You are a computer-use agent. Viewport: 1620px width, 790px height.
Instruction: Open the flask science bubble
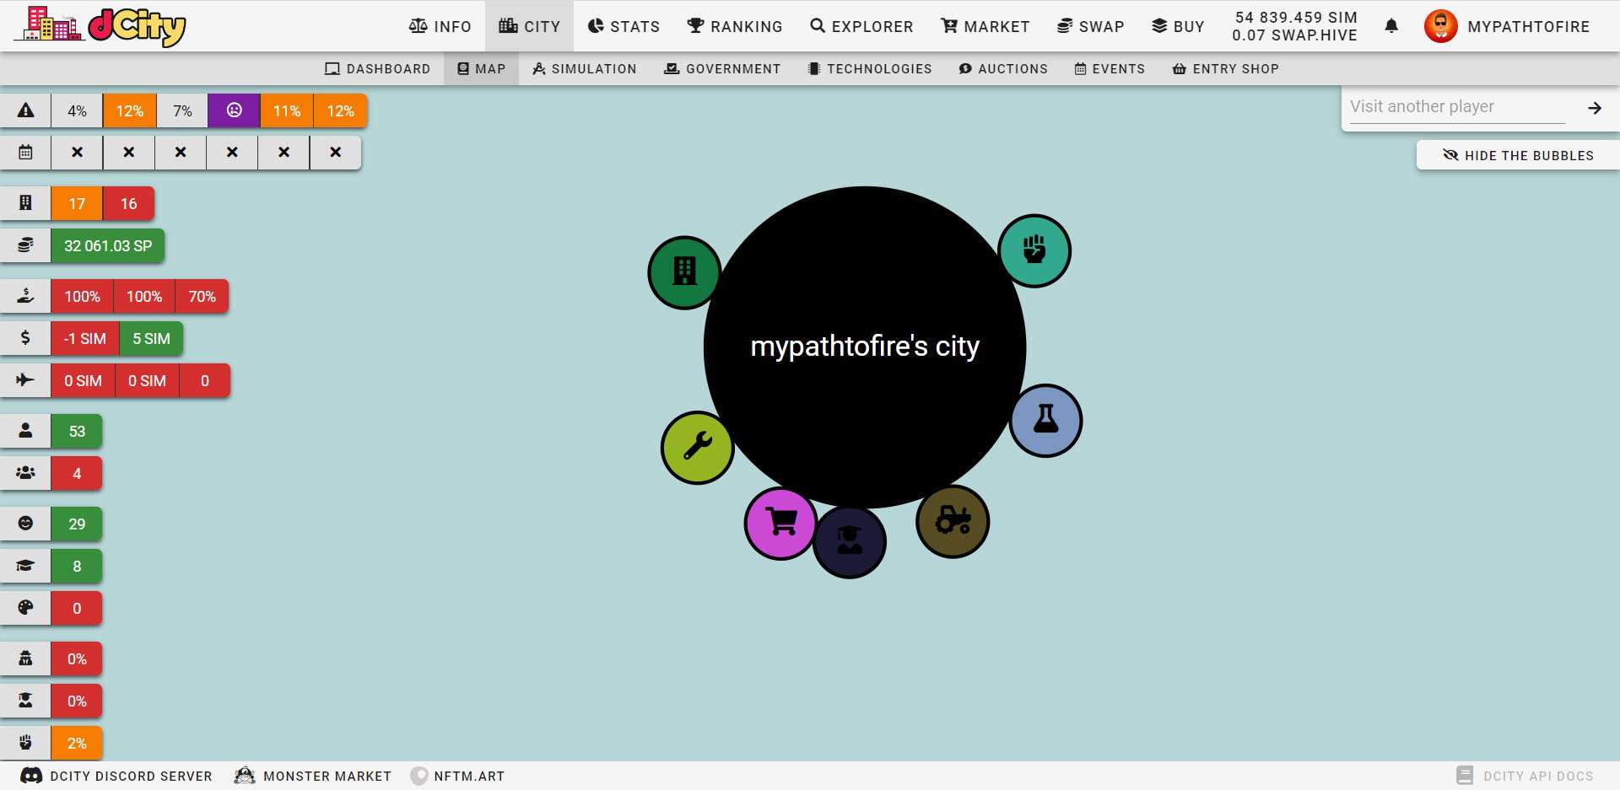(x=1045, y=420)
